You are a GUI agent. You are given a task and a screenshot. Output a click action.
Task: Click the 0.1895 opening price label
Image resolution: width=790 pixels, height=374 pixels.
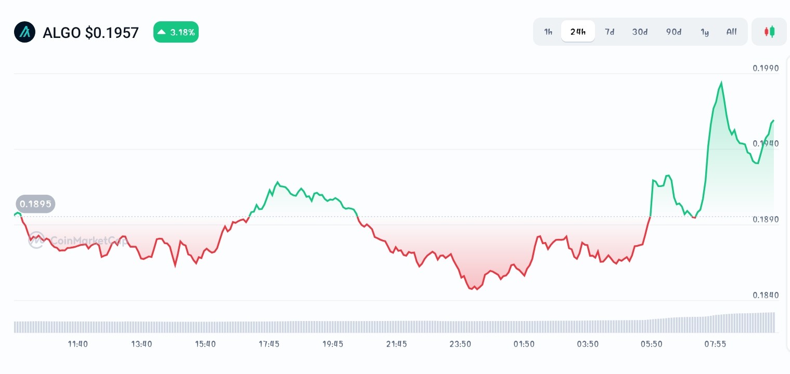pos(35,204)
